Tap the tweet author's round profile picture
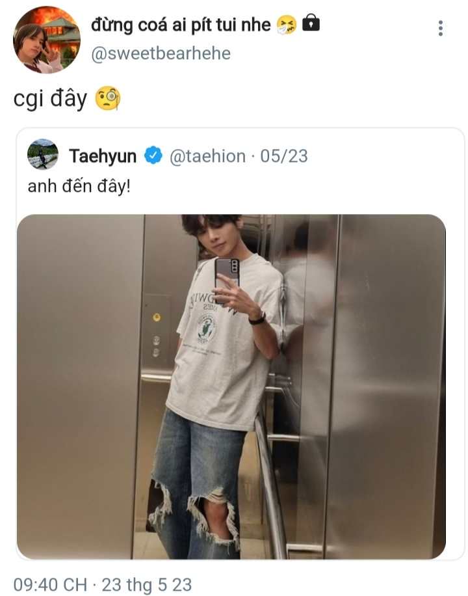 click(x=46, y=39)
